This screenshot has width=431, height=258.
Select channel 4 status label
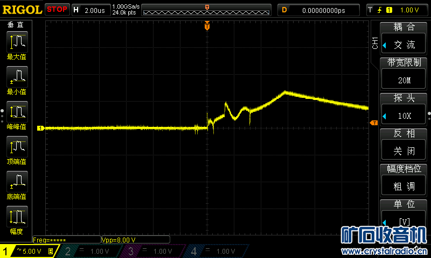point(194,252)
